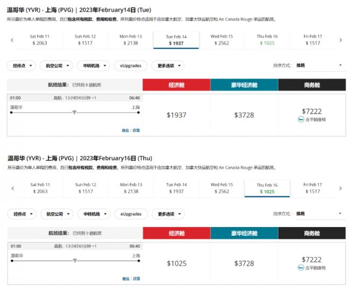
Task: Choose economy fare $1937
Action: (x=176, y=115)
